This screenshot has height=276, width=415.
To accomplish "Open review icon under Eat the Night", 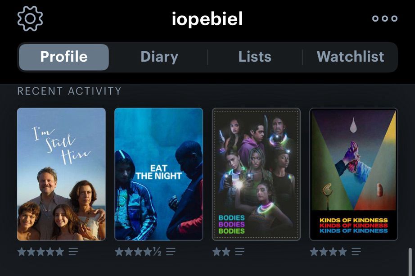I will (x=171, y=251).
